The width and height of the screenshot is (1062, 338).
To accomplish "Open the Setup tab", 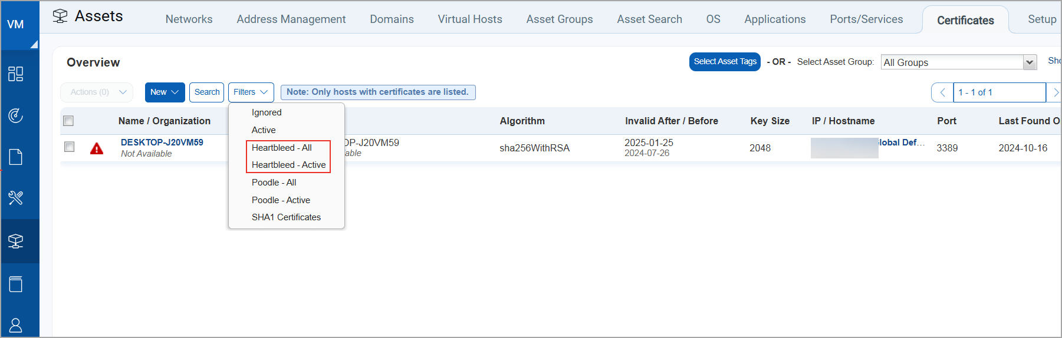I will (1042, 19).
